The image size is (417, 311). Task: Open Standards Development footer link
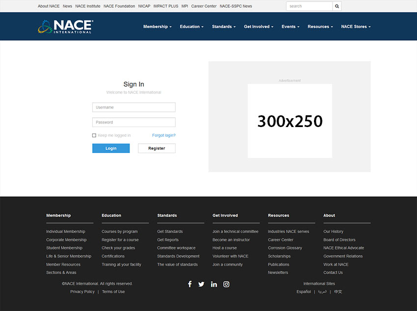pyautogui.click(x=178, y=256)
